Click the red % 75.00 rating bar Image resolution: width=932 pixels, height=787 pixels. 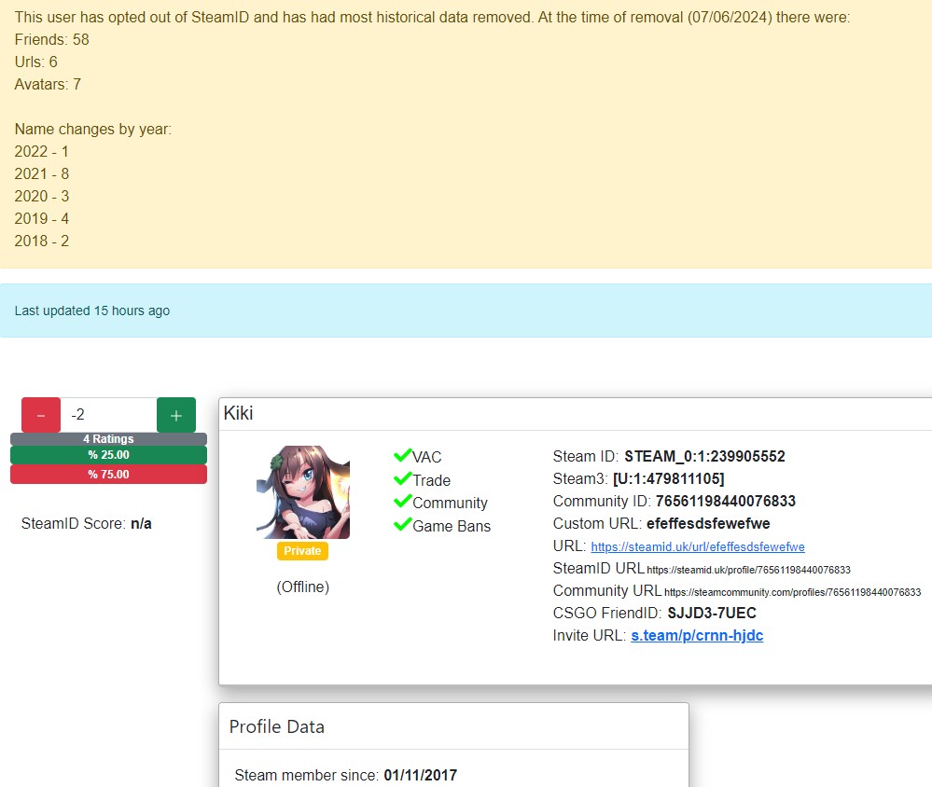pyautogui.click(x=109, y=474)
